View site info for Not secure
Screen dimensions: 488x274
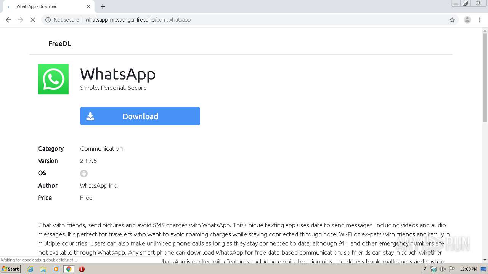[x=62, y=20]
